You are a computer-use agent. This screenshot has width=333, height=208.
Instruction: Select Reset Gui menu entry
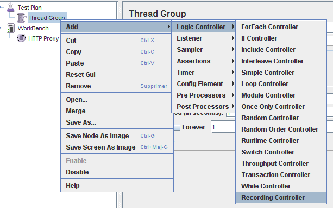(x=116, y=75)
